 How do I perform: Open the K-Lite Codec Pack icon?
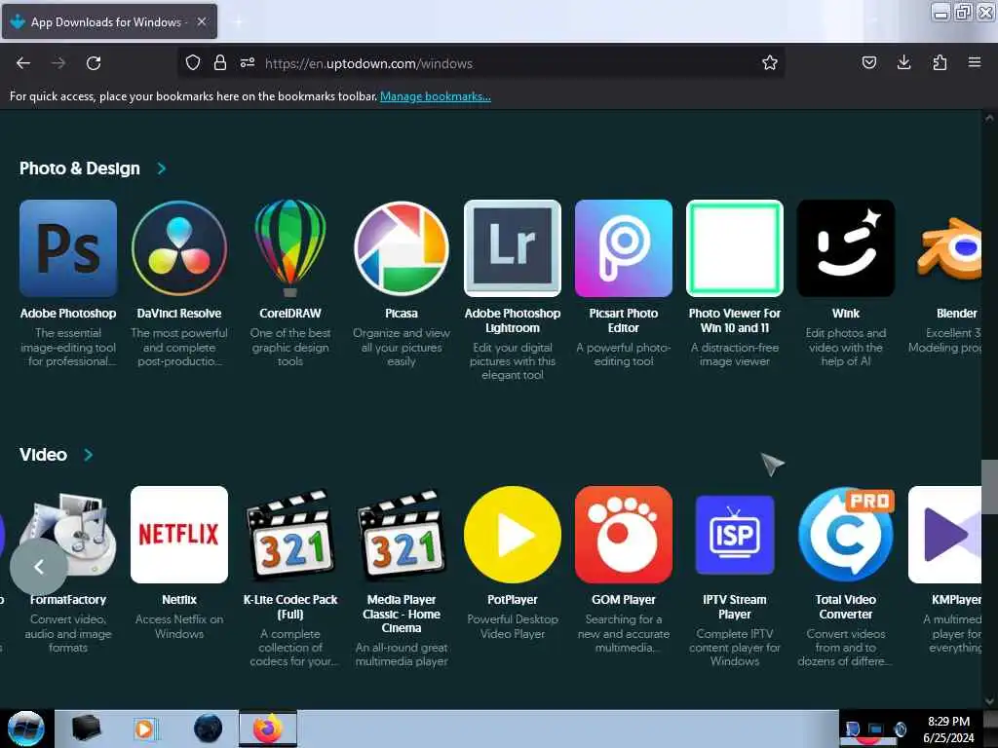tap(290, 535)
